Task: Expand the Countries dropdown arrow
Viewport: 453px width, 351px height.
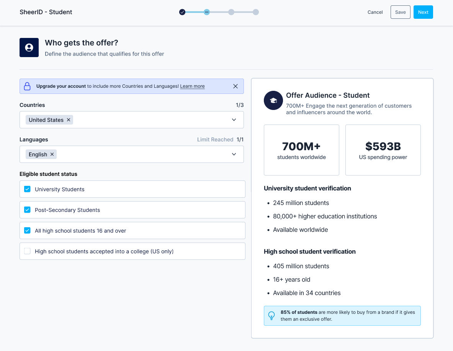Action: click(x=234, y=120)
